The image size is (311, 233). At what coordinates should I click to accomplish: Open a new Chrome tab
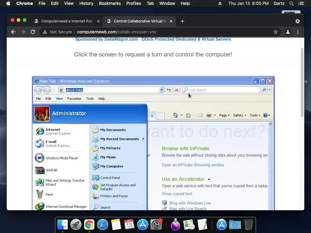[183, 21]
